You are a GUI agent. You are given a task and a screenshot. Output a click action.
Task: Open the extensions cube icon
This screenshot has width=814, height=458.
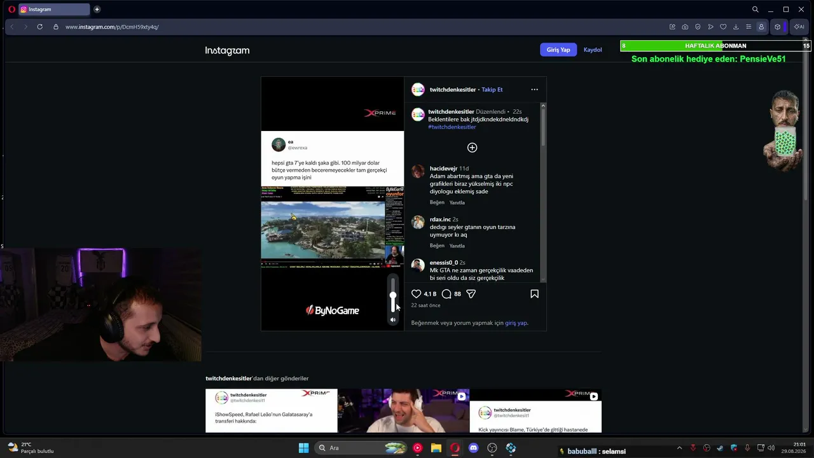click(x=777, y=27)
